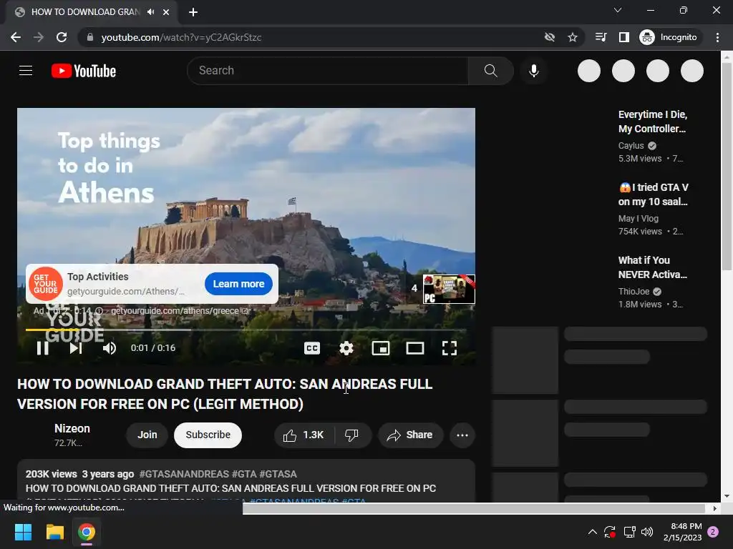The image size is (733, 549).
Task: Open Chrome three-dot menu
Action: coord(717,37)
